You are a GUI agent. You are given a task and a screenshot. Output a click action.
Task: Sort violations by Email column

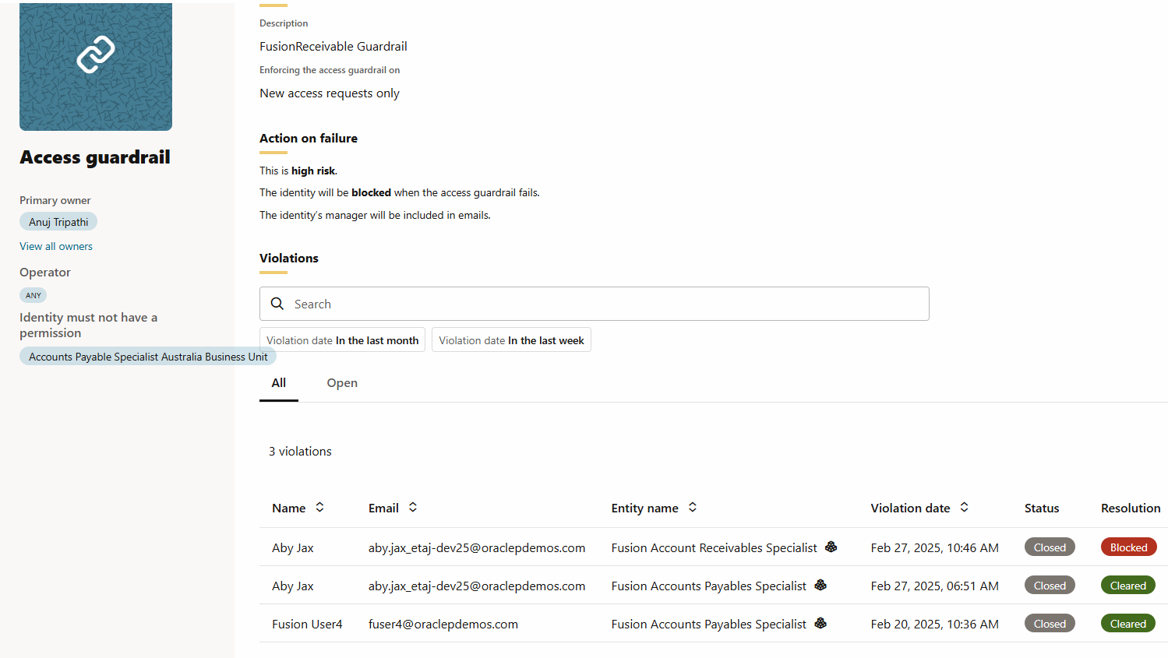pos(413,508)
